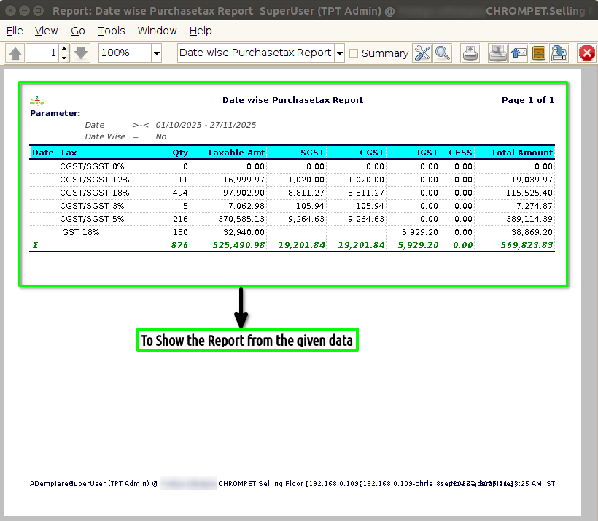Click quantity value 216
This screenshot has height=521, width=598.
point(180,219)
